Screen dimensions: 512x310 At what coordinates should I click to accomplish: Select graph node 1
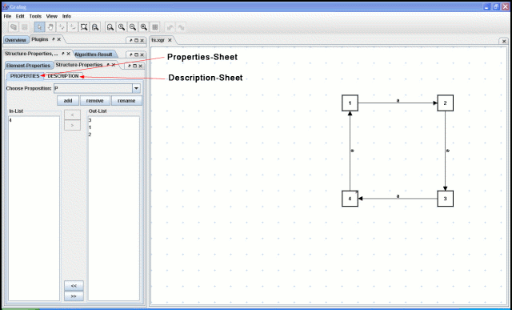[350, 103]
